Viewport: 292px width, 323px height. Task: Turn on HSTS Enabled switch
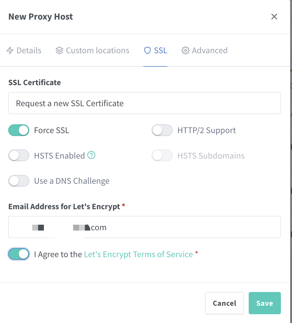[19, 156]
